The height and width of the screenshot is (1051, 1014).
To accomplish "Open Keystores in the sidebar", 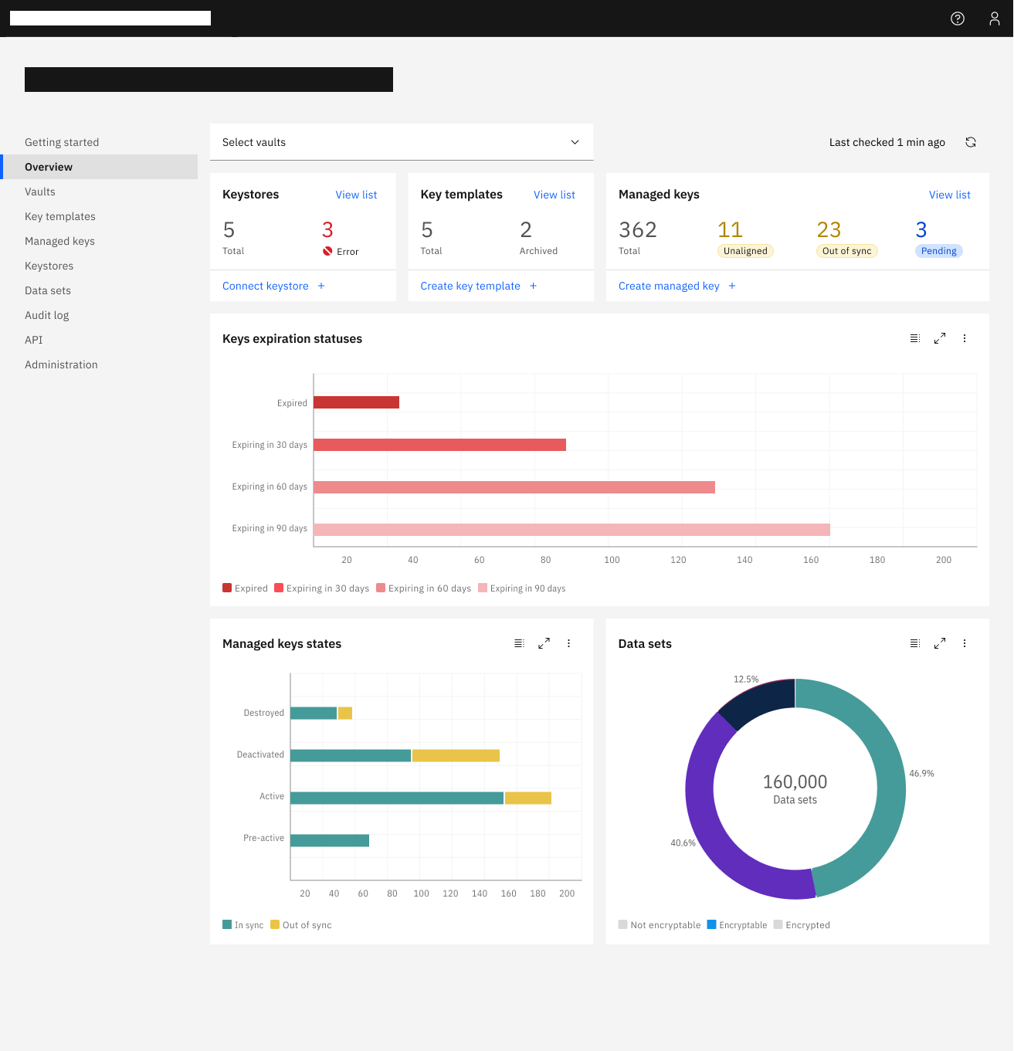I will pyautogui.click(x=49, y=266).
